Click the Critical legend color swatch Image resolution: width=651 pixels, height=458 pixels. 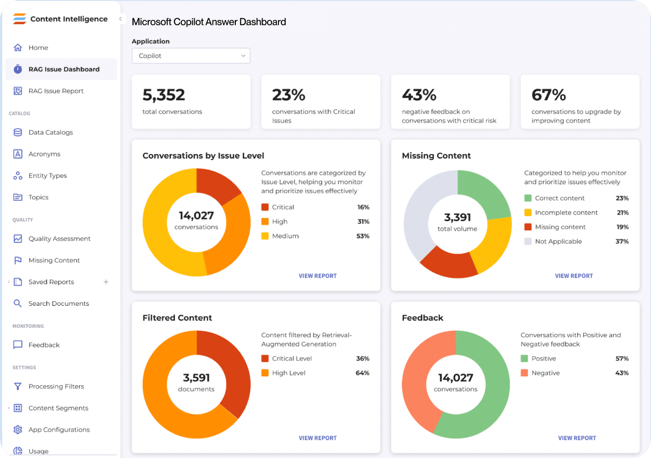[x=265, y=207]
